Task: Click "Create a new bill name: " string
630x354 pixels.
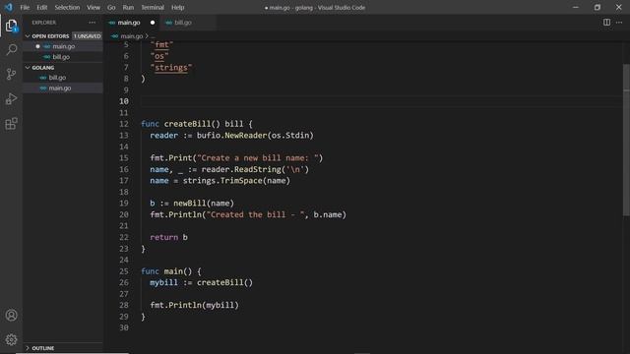Action: (258, 158)
